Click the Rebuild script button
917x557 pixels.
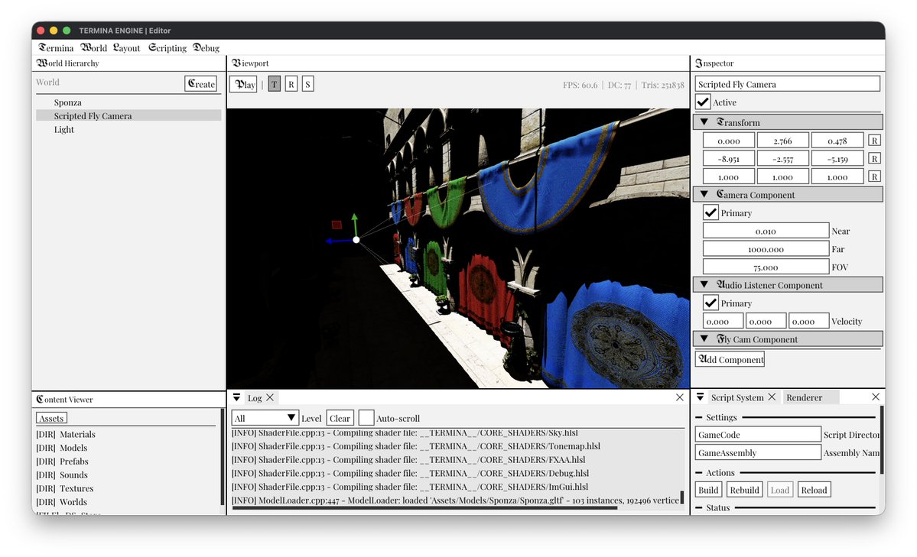tap(744, 490)
